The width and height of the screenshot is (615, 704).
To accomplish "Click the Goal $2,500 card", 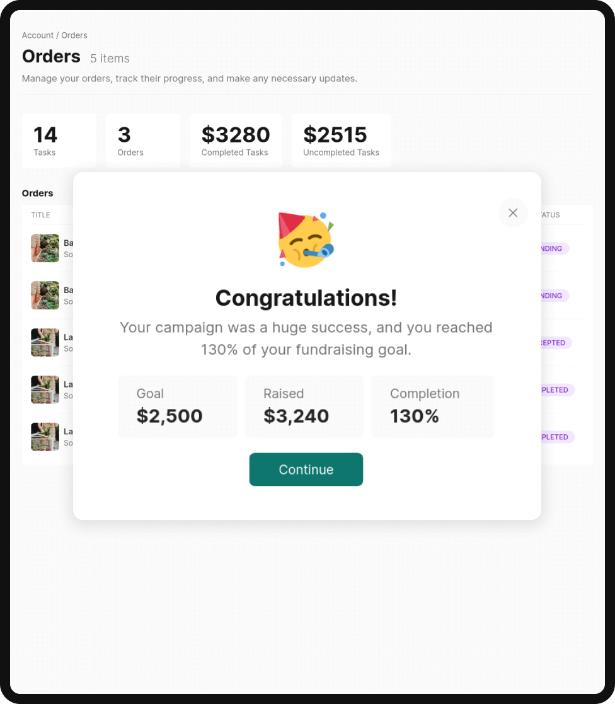I will (177, 406).
